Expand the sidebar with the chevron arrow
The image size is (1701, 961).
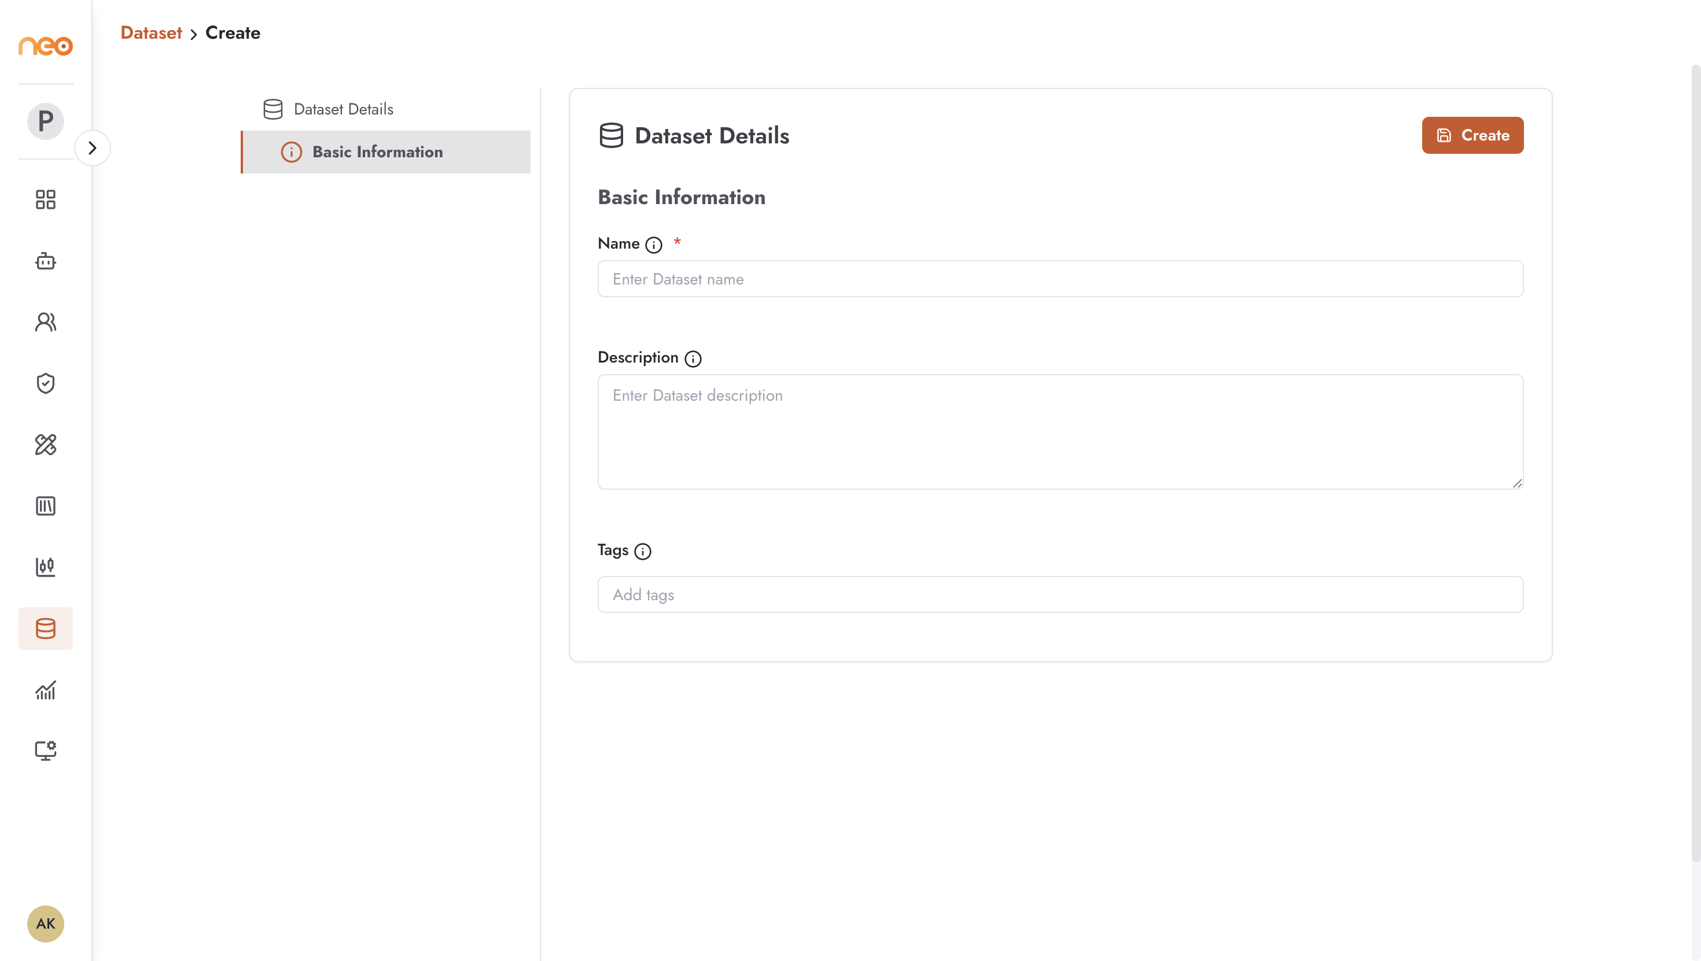point(93,148)
